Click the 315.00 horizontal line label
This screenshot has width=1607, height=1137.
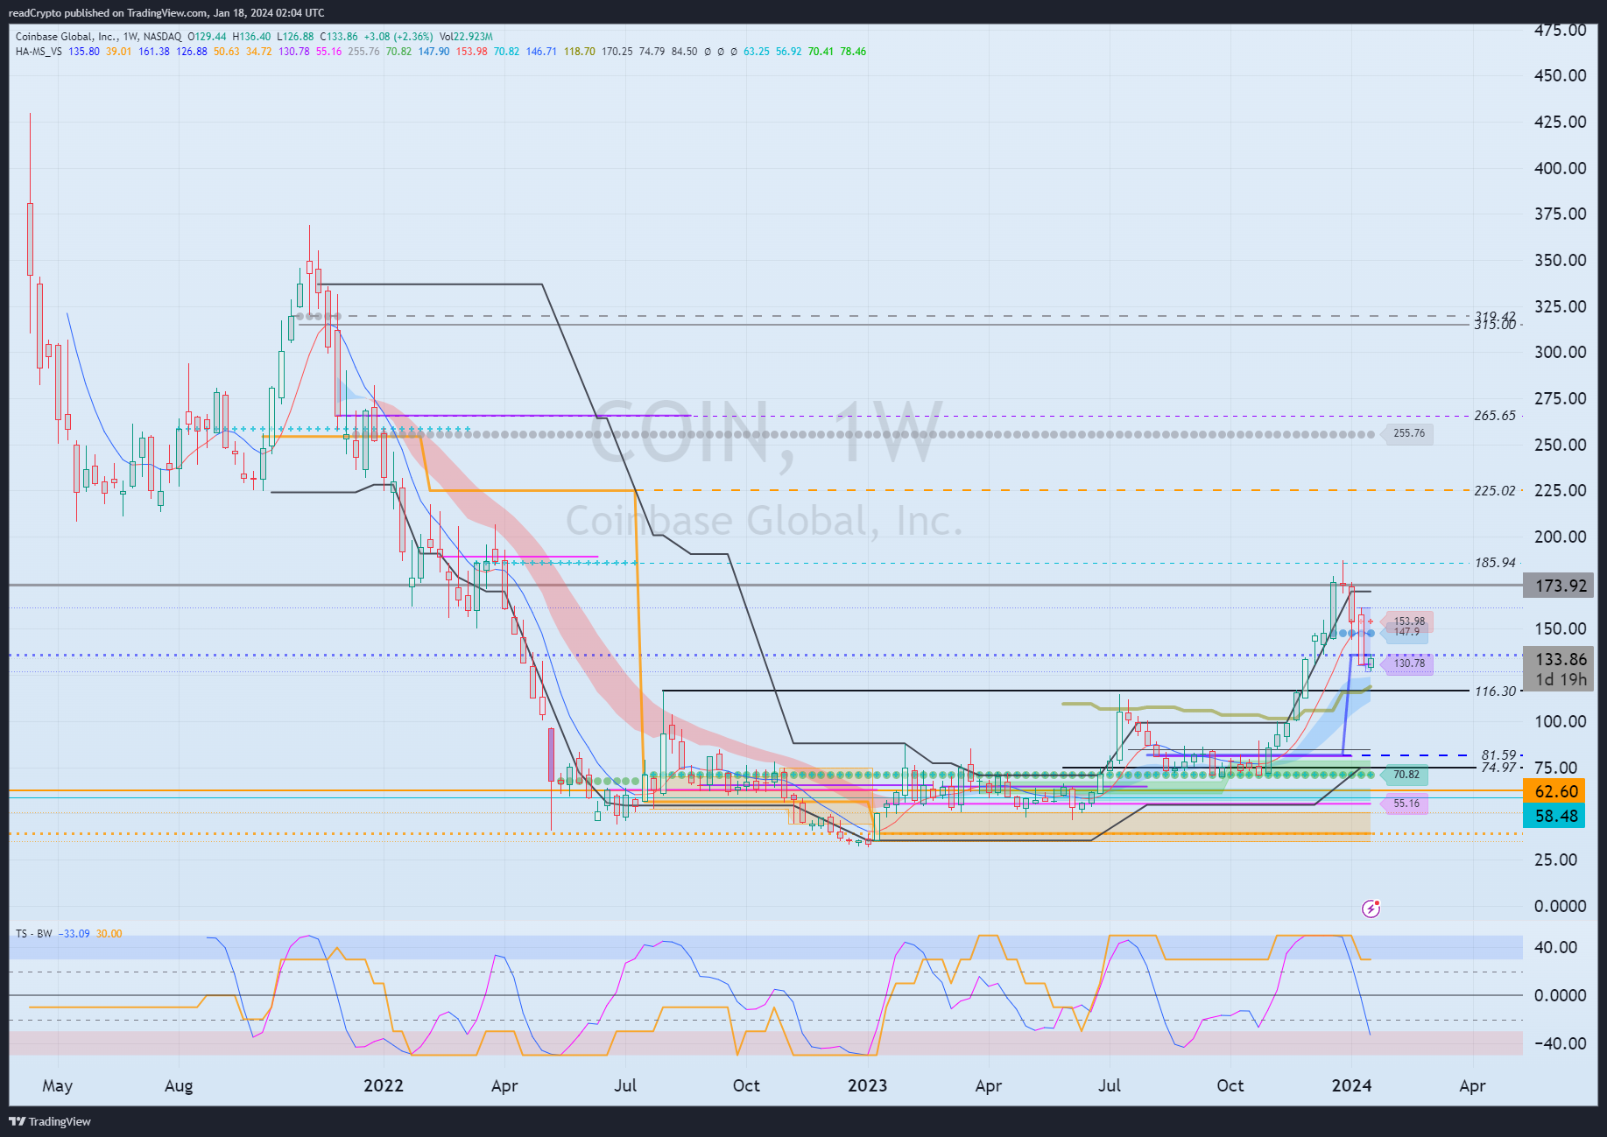click(1494, 325)
